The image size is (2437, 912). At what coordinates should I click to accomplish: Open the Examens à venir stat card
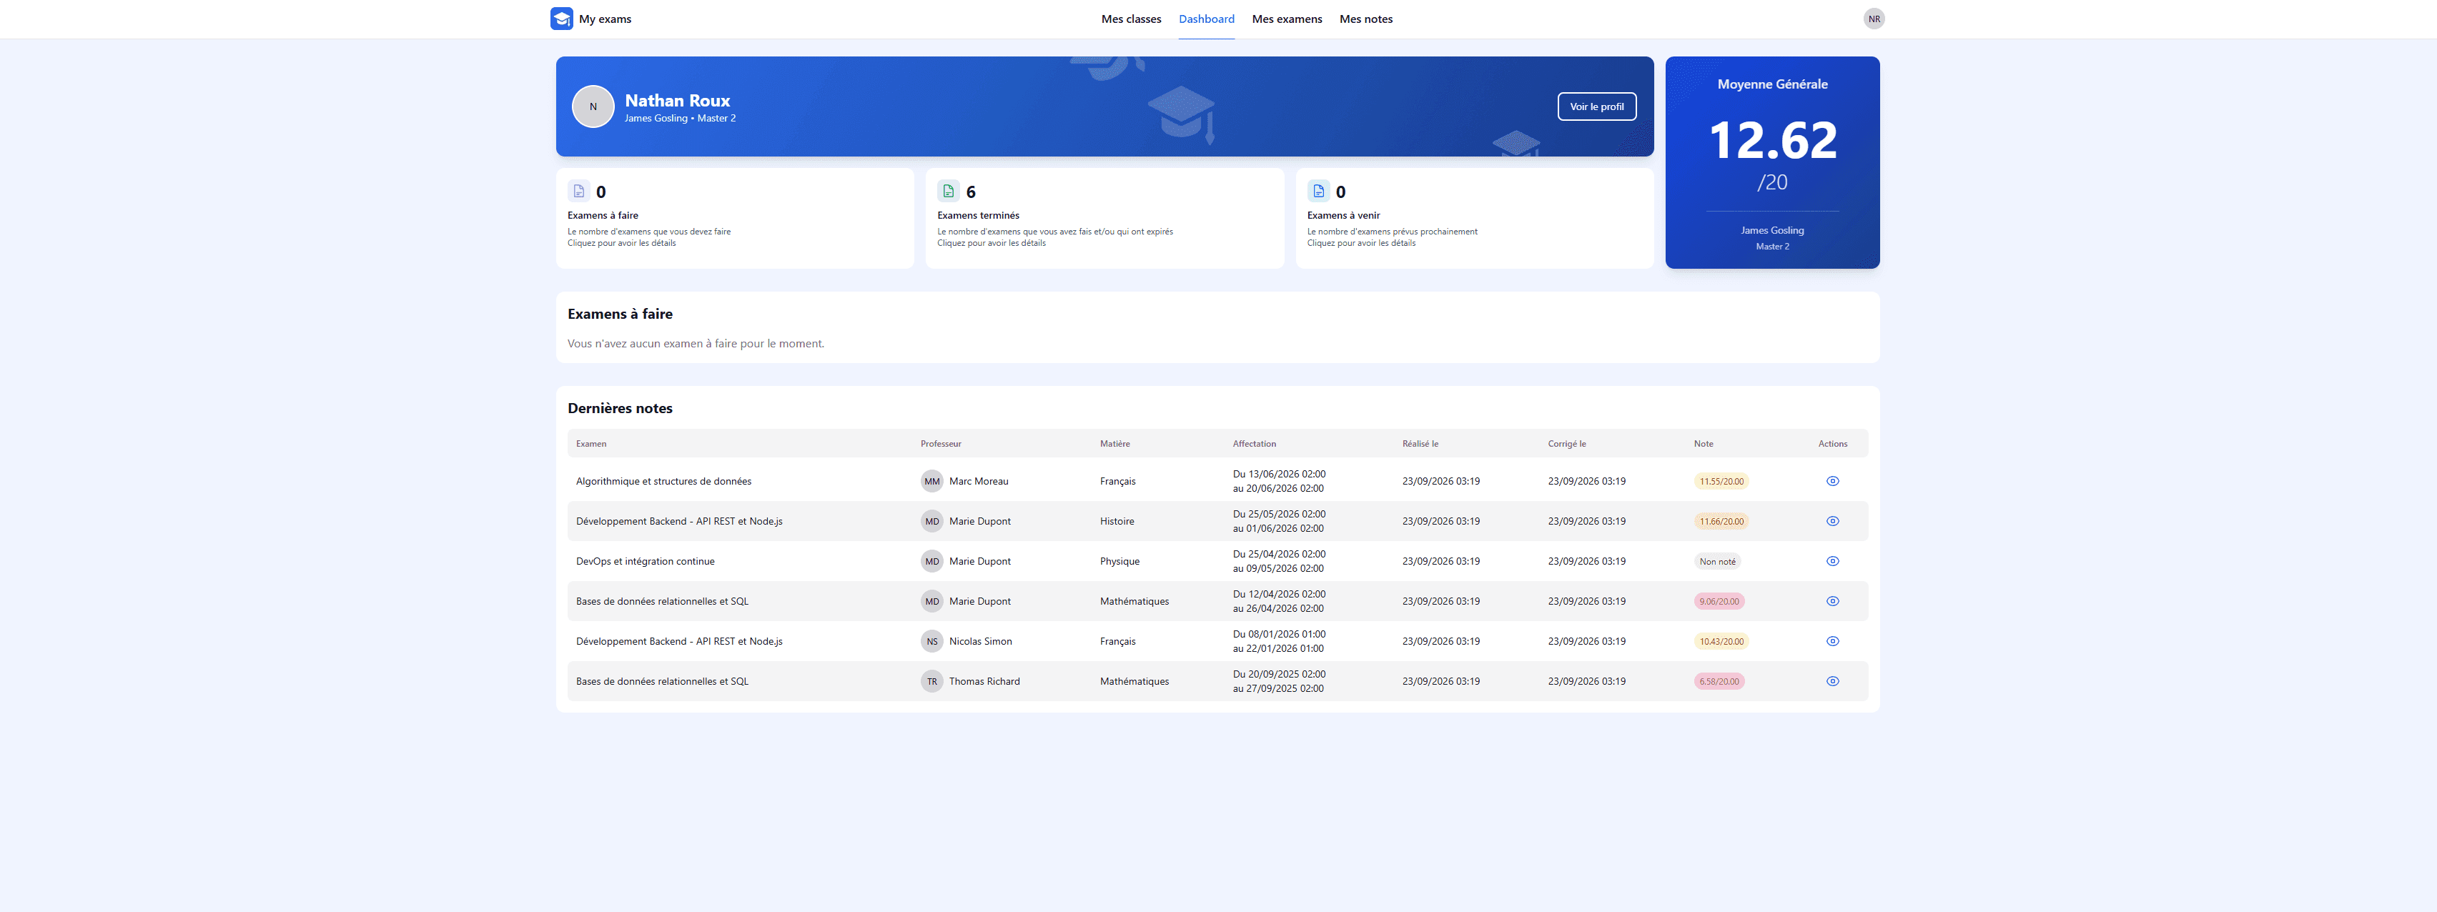[x=1474, y=219]
